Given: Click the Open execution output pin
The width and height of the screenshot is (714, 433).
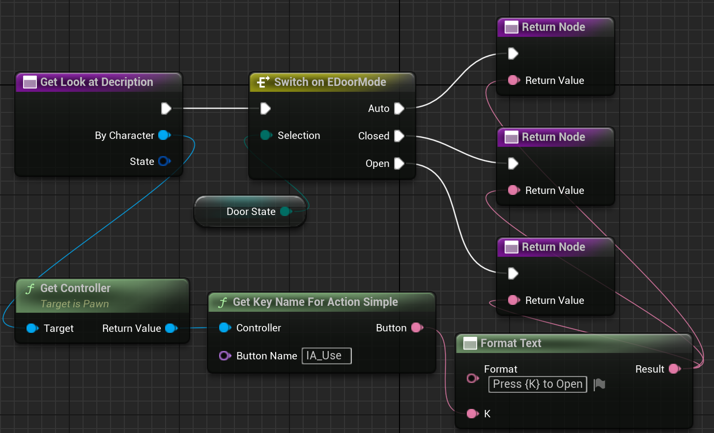Looking at the screenshot, I should pos(400,163).
